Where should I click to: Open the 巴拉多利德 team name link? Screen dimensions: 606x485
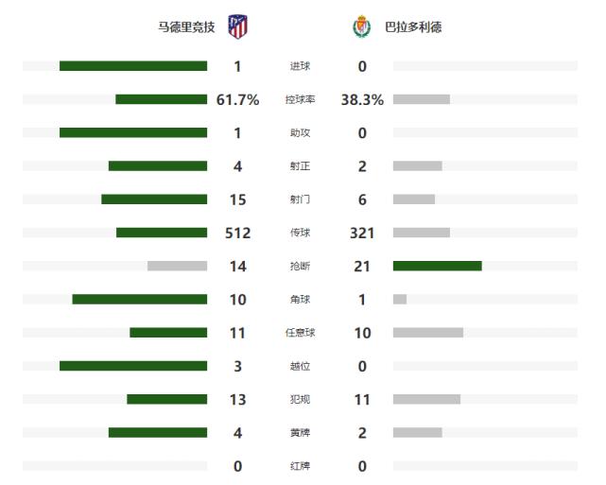click(413, 27)
